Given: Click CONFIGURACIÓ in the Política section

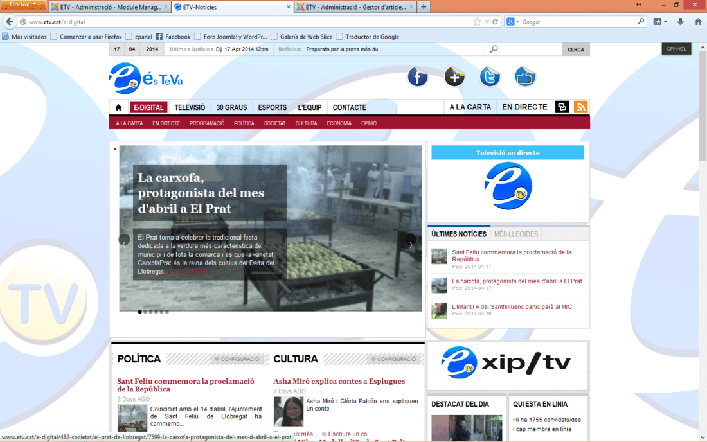Looking at the screenshot, I should [x=237, y=359].
